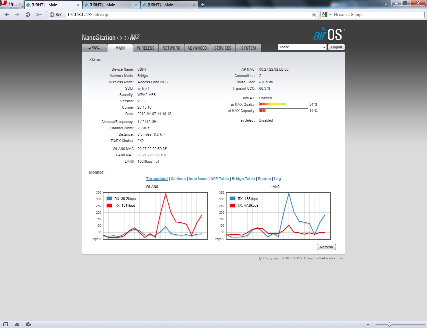
Task: Open a new tab with plus button
Action: click(x=202, y=5)
